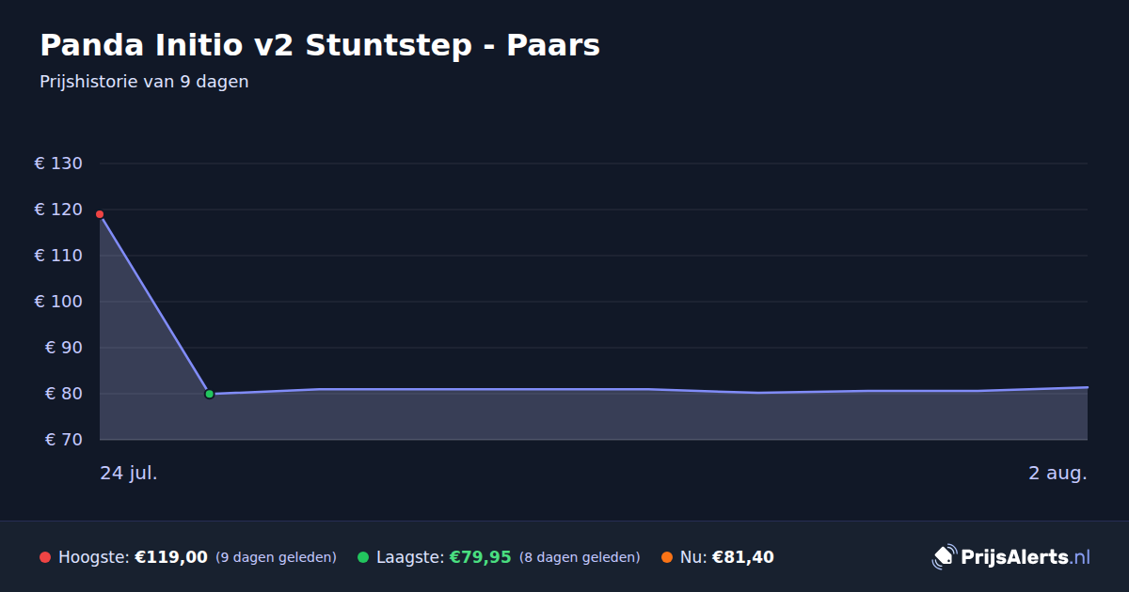Click the orange Nu legend dot
The width and height of the screenshot is (1129, 592).
(x=667, y=557)
